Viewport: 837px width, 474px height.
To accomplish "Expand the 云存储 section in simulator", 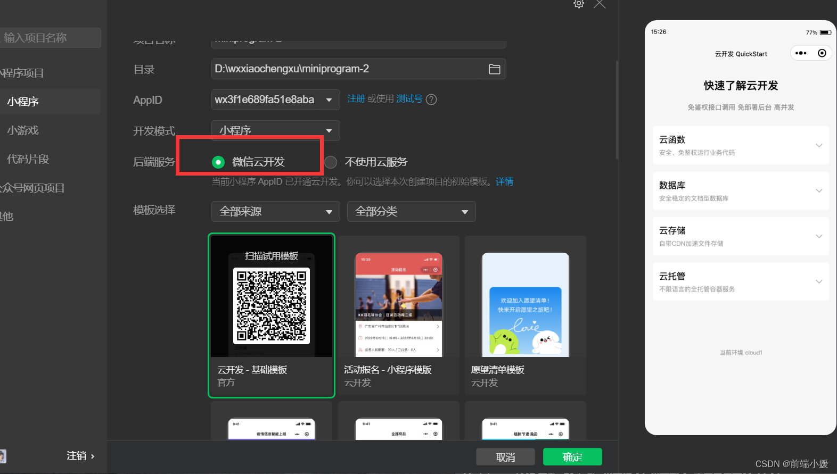I will [741, 236].
